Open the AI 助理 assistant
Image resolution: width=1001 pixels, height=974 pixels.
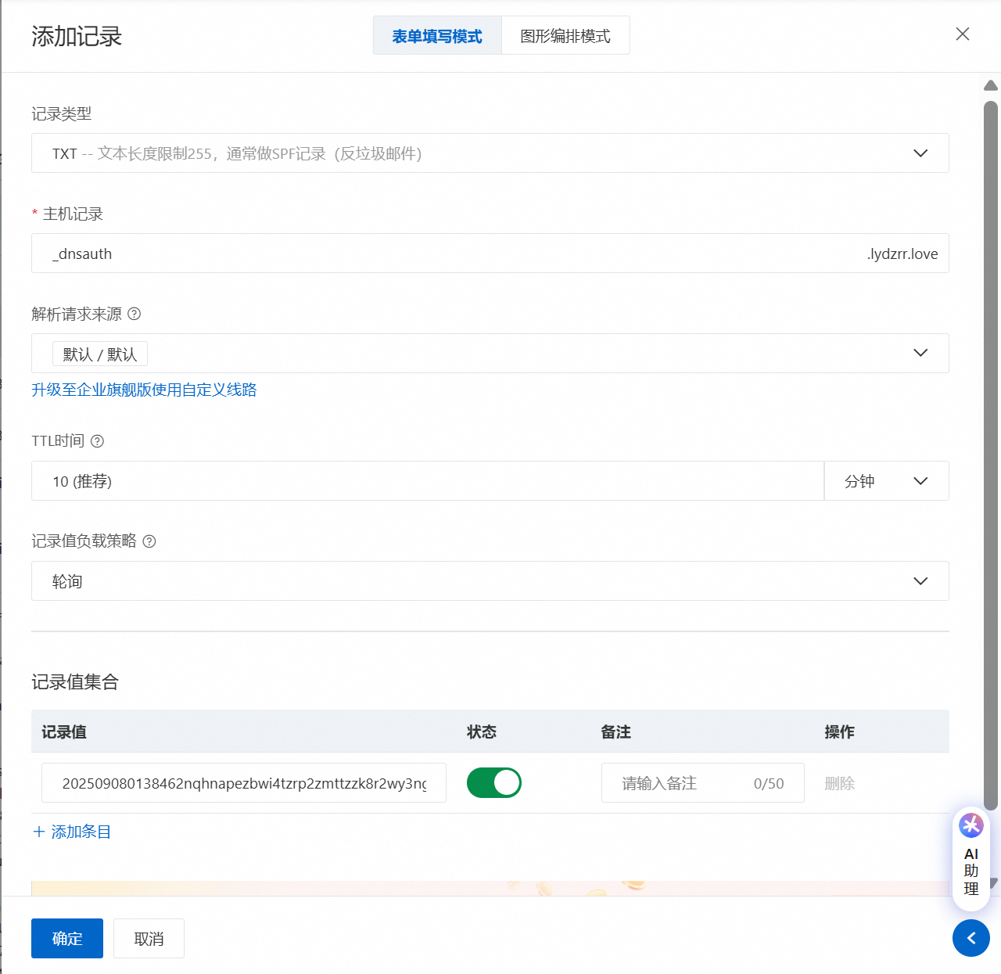(971, 858)
